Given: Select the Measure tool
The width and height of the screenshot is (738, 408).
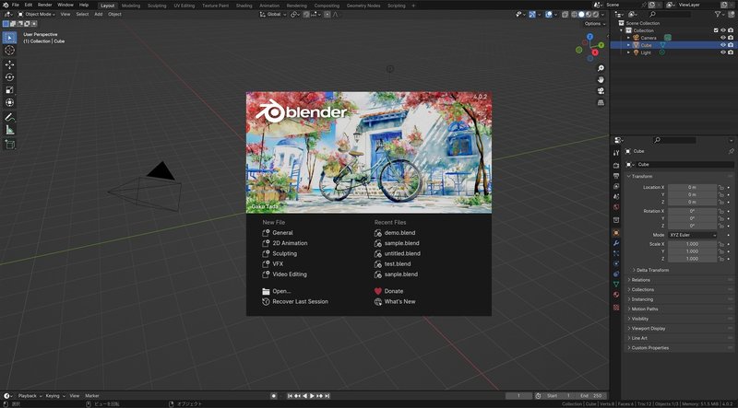Looking at the screenshot, I should (9, 130).
